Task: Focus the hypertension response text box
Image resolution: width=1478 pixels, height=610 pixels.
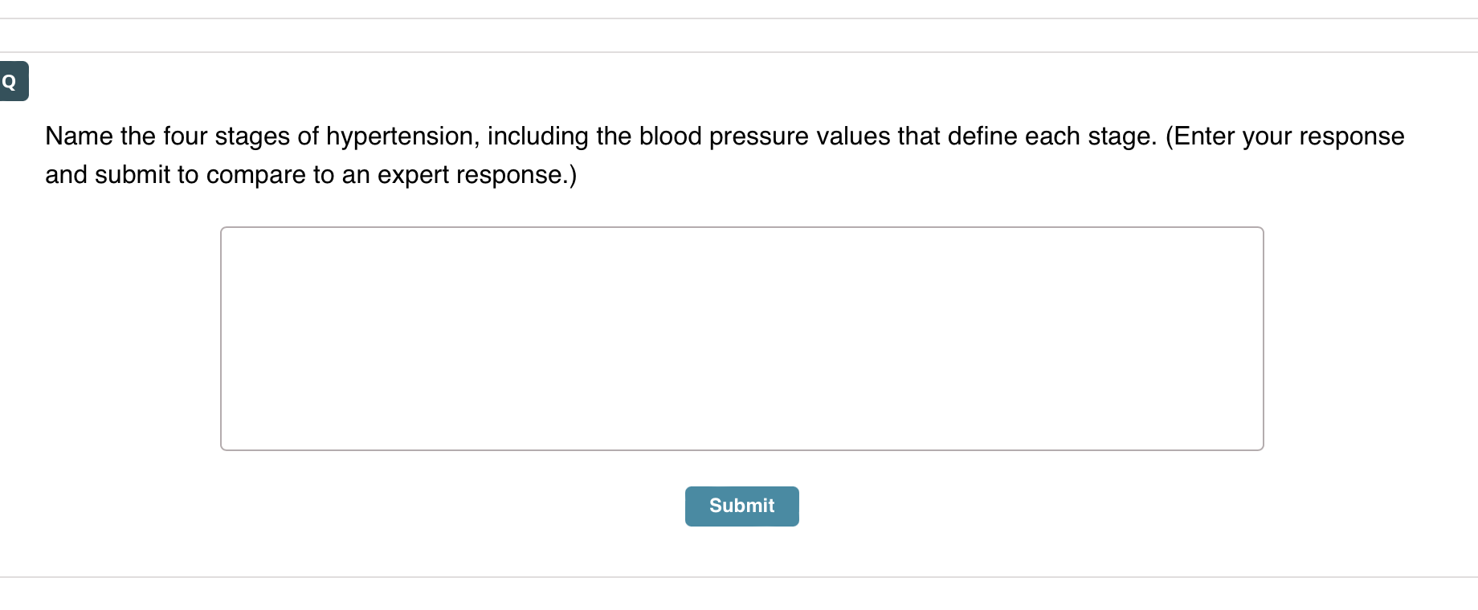Action: tap(741, 338)
